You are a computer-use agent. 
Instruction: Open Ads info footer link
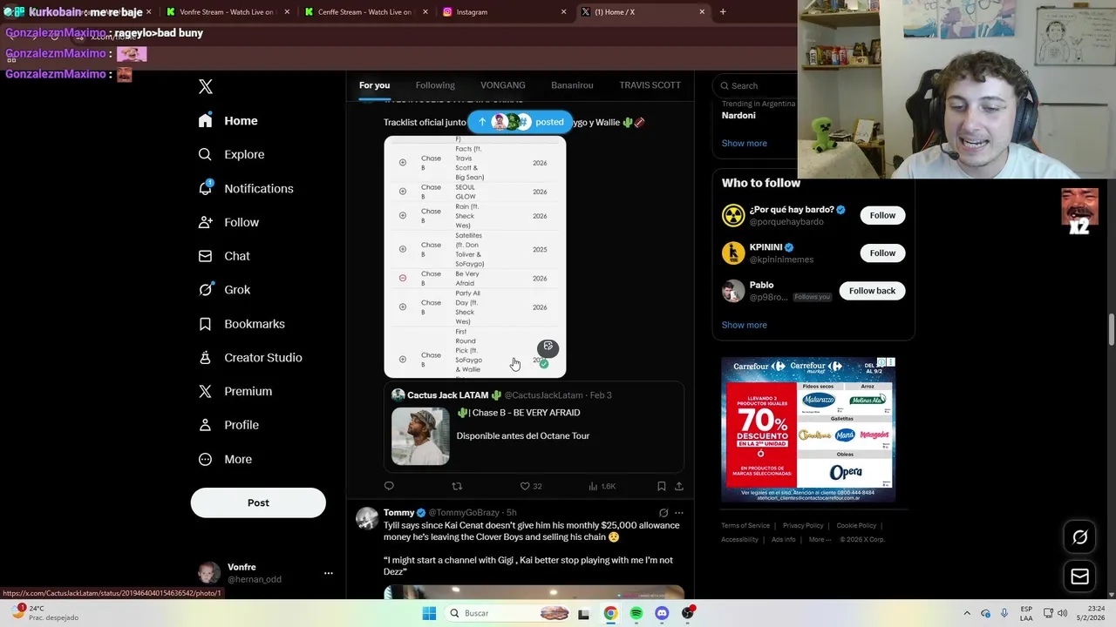click(x=783, y=540)
